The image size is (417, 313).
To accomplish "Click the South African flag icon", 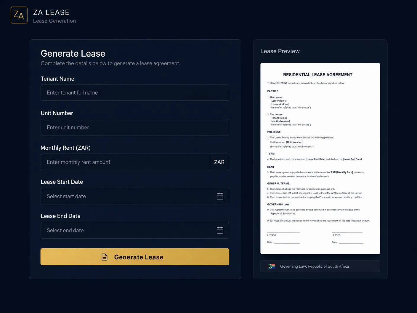I will tap(272, 266).
